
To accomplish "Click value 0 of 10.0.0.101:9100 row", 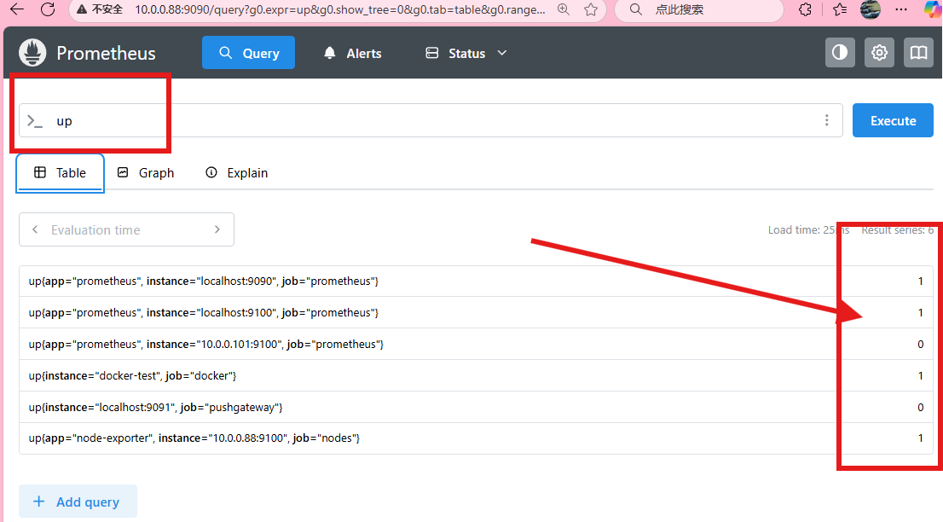I will (x=920, y=344).
